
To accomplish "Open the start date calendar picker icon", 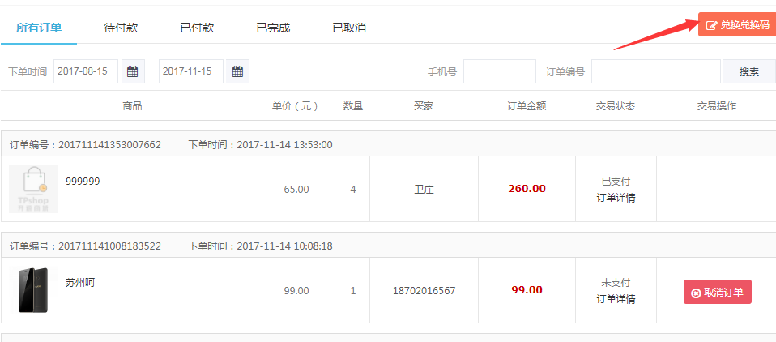I will [133, 71].
